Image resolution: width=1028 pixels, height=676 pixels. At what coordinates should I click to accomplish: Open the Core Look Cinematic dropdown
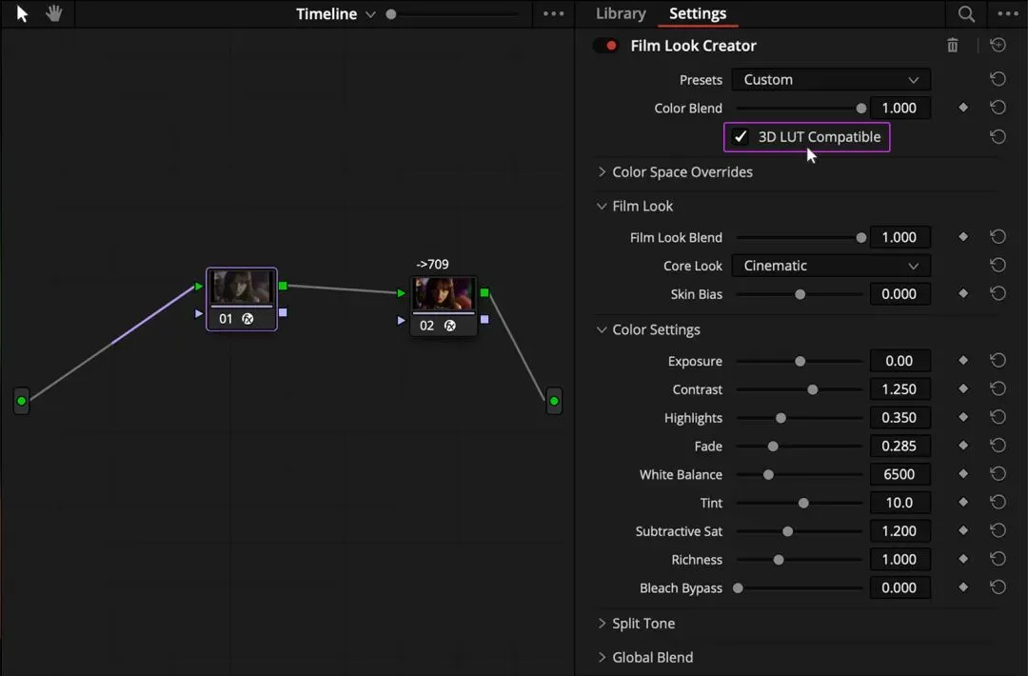[x=831, y=266]
